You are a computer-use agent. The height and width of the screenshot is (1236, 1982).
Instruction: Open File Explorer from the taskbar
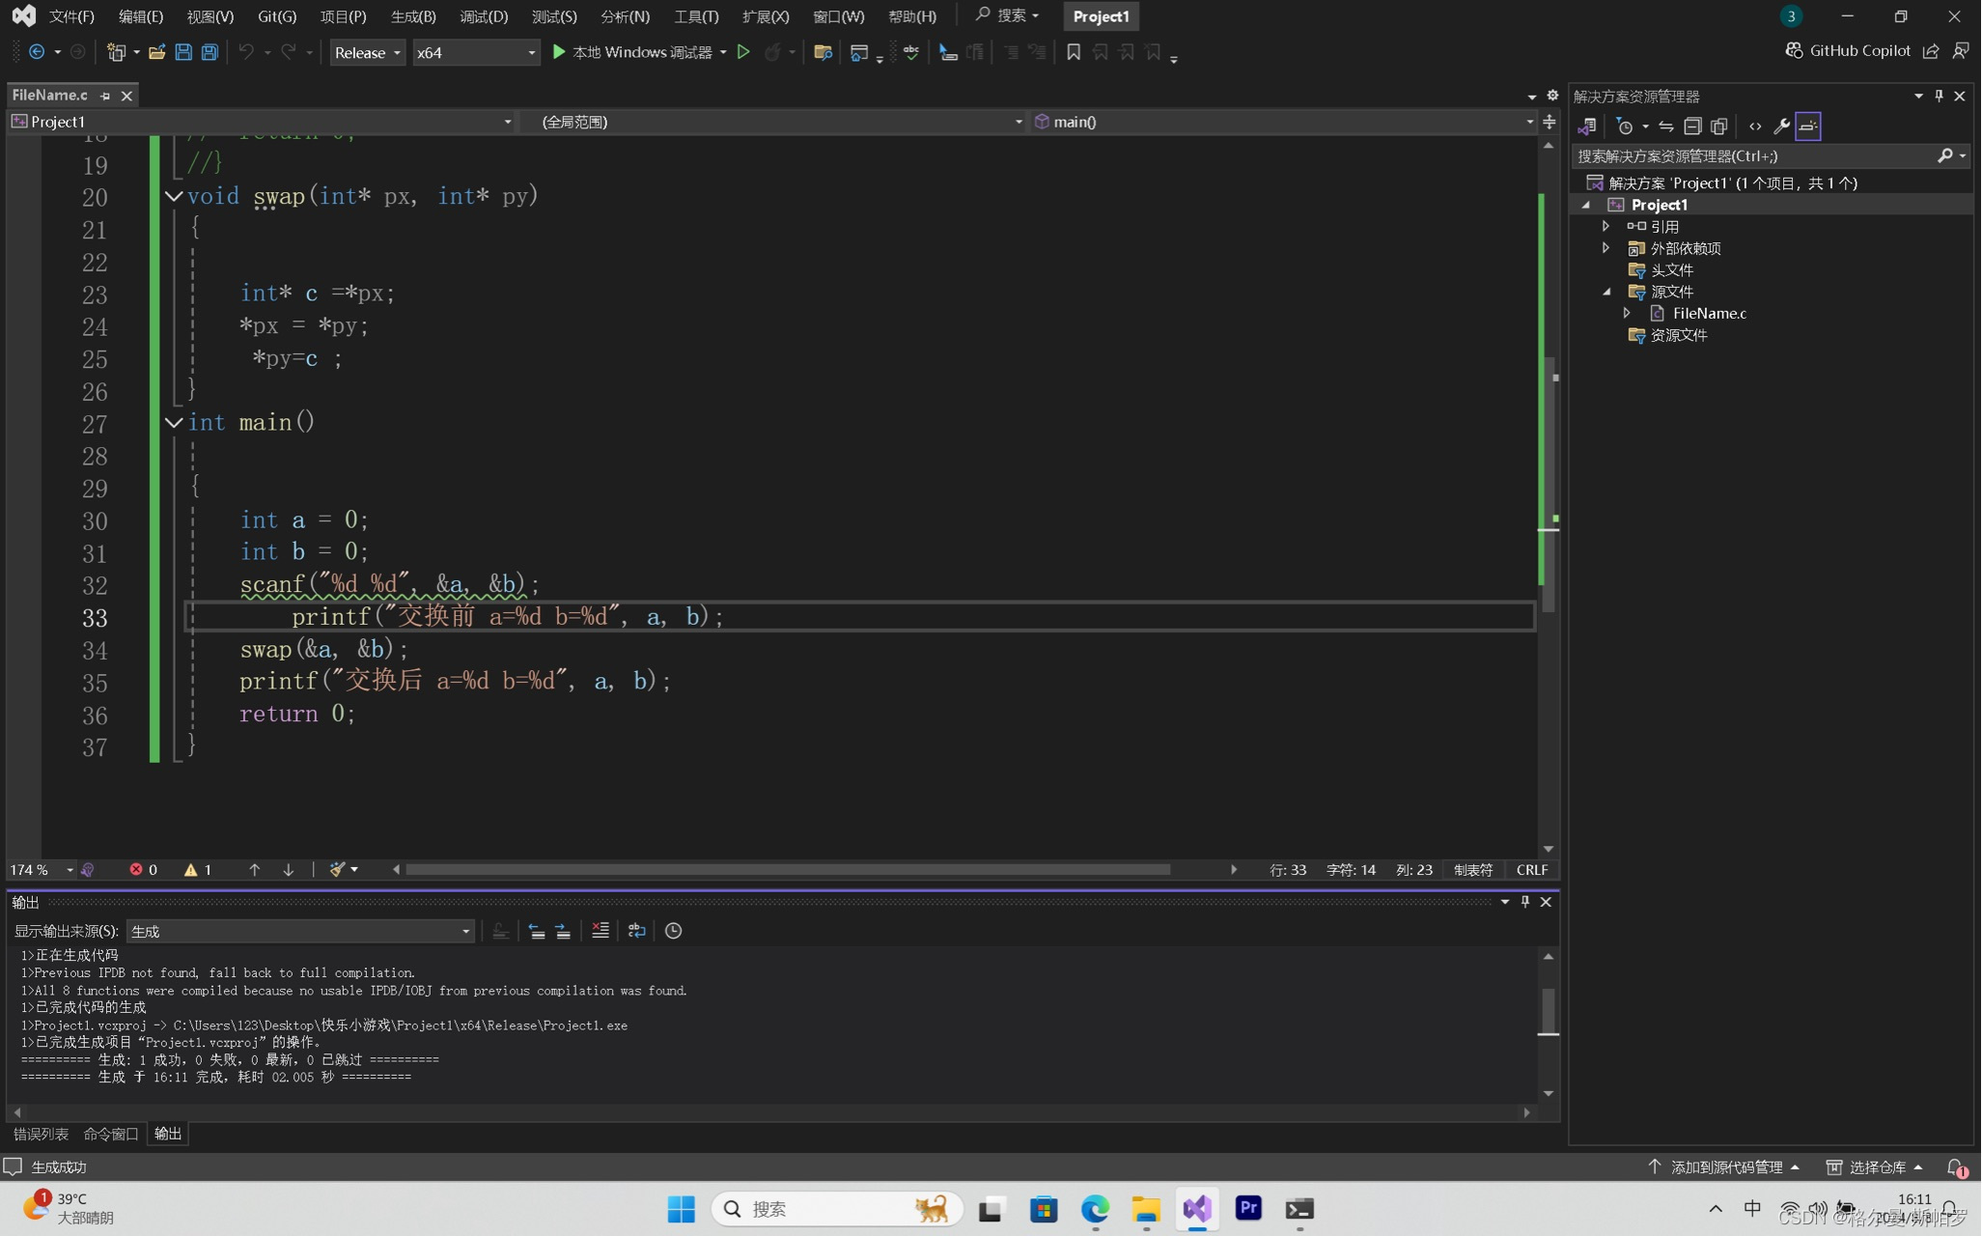(1146, 1208)
